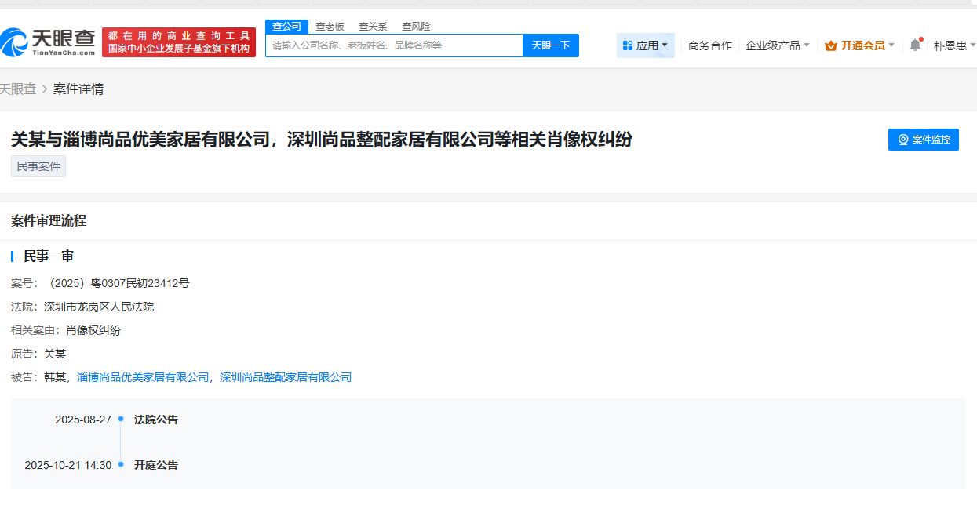Open the 深圳尚品整配家居有限公司 defendant link
This screenshot has height=505, width=977.
(x=286, y=377)
